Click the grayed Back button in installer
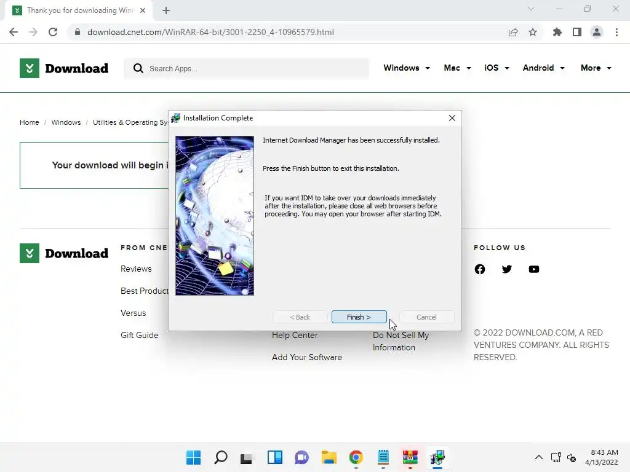The height and width of the screenshot is (472, 630). pyautogui.click(x=300, y=317)
